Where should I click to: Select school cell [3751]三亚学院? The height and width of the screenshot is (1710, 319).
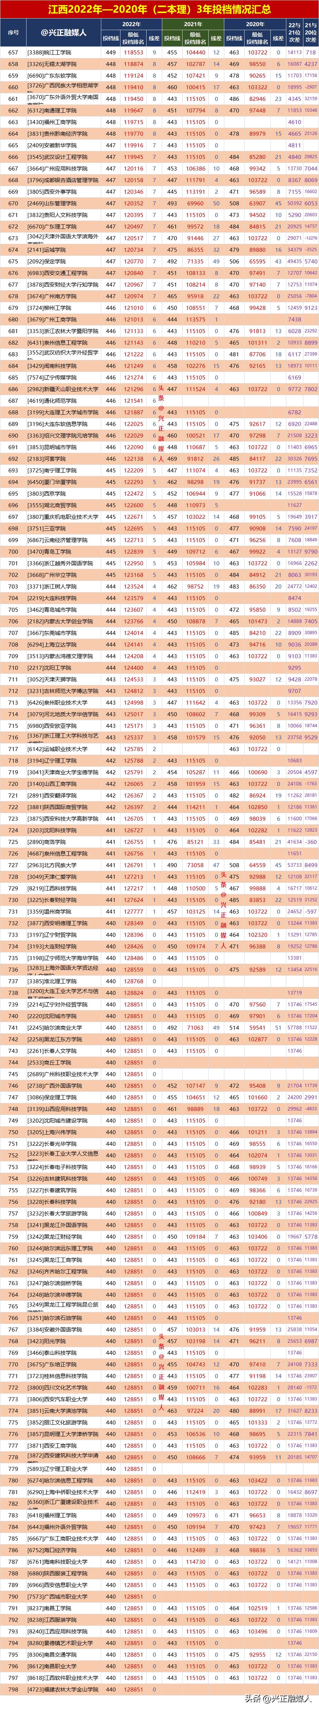(63, 528)
